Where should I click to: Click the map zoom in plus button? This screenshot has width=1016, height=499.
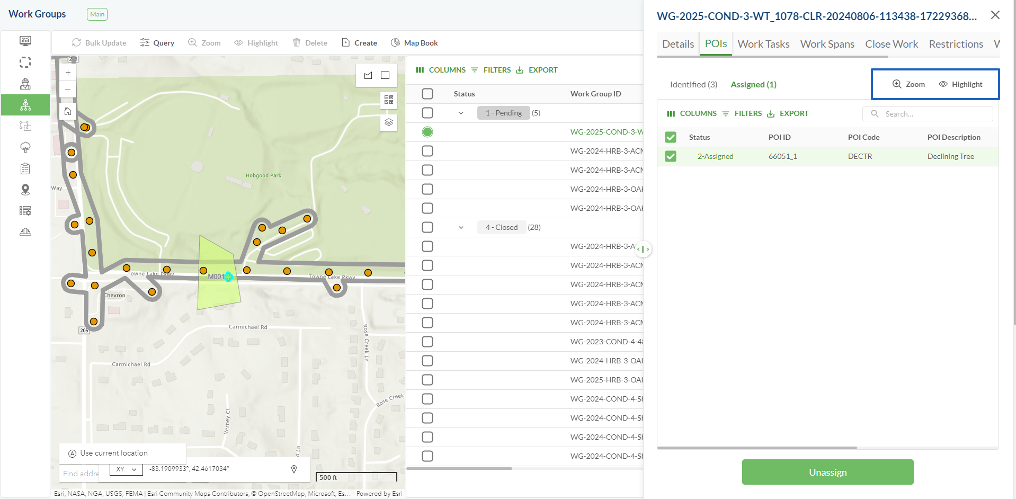[x=68, y=72]
